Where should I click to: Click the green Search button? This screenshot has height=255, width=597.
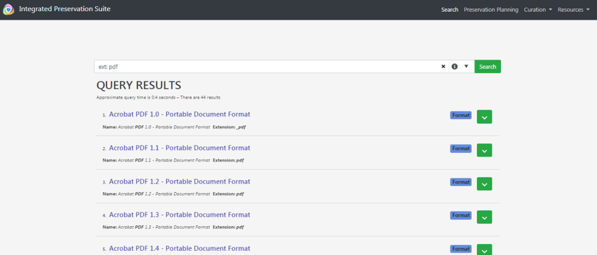click(488, 66)
